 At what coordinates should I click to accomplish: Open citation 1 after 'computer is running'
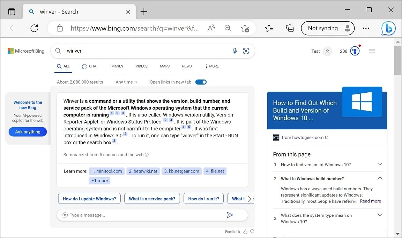112,113
